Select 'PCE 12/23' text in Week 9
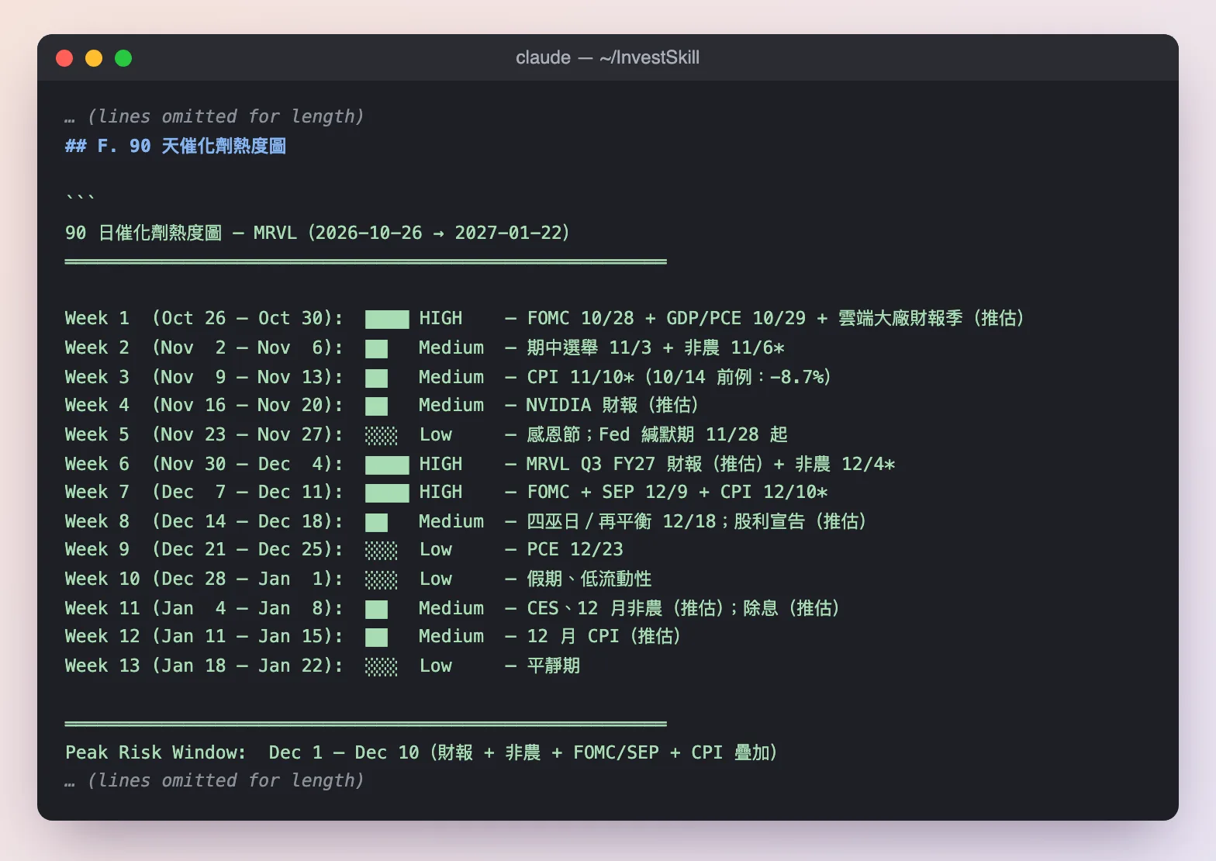Viewport: 1216px width, 861px height. pos(575,549)
